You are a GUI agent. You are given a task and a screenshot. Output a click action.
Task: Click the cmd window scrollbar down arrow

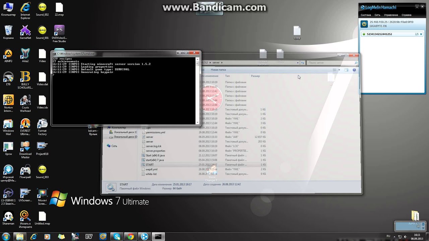[x=197, y=122]
